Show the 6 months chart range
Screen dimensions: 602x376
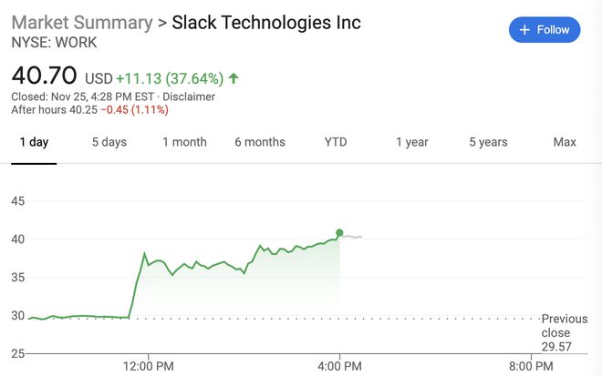point(260,142)
